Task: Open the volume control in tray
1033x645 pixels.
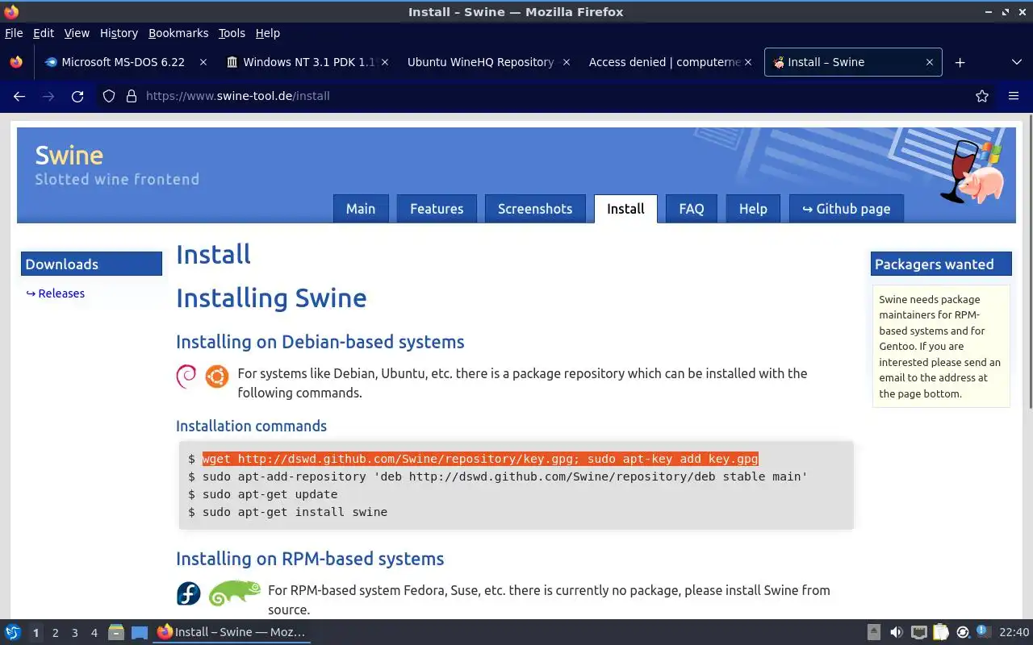Action: pyautogui.click(x=896, y=632)
